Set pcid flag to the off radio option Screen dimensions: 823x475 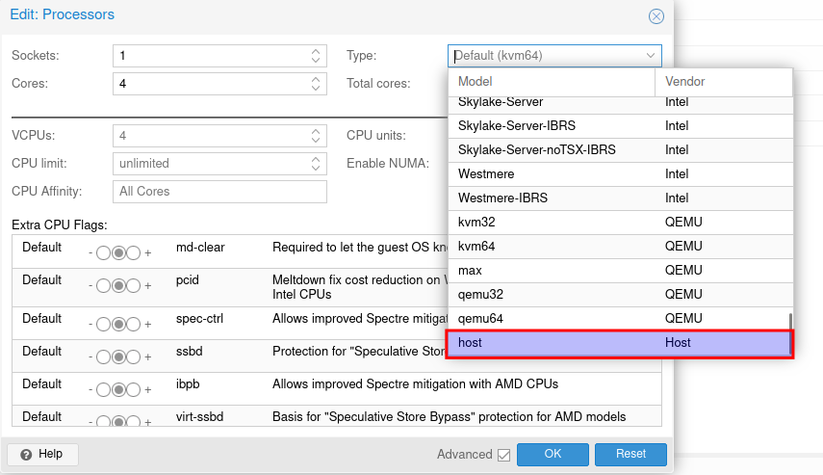[x=103, y=286]
